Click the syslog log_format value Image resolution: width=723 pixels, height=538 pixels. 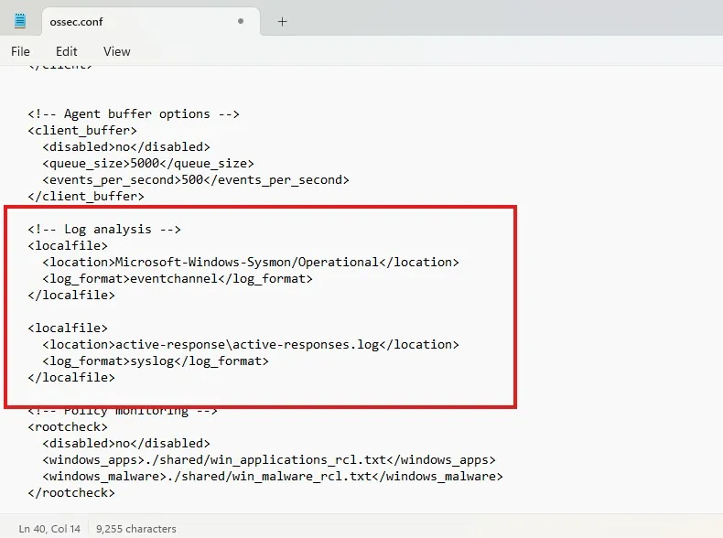pos(152,361)
